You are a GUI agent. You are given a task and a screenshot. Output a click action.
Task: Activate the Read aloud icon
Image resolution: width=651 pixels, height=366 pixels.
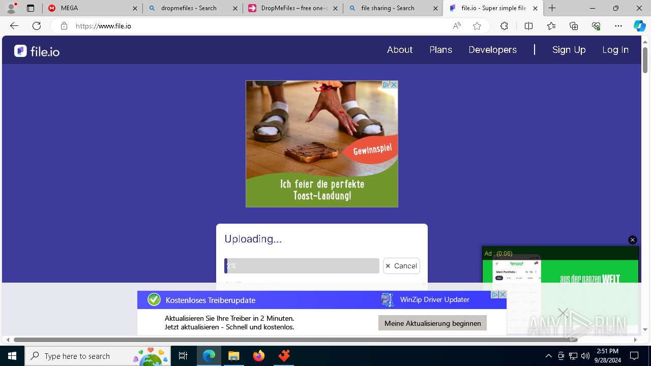pyautogui.click(x=457, y=26)
